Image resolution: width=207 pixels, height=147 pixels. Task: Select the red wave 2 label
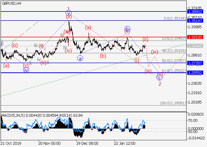coord(160,84)
